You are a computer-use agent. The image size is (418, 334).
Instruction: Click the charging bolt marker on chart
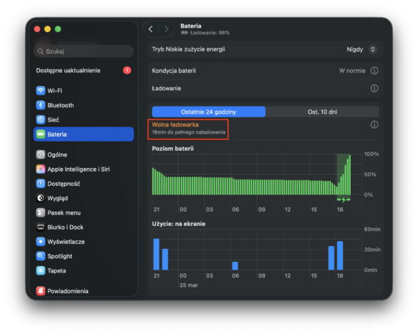[344, 200]
